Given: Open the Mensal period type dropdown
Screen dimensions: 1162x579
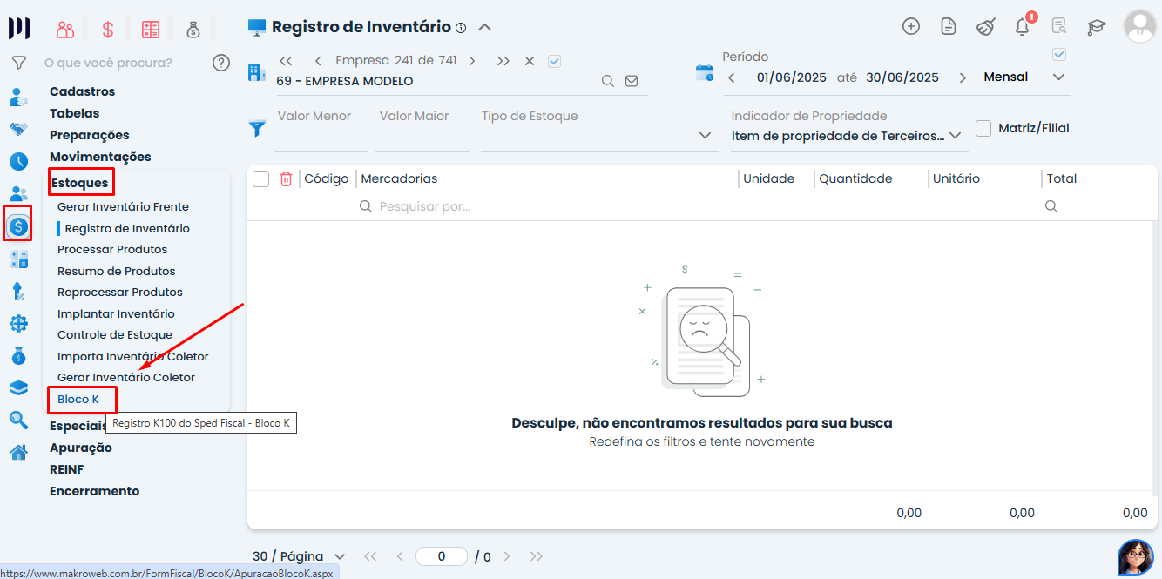Looking at the screenshot, I should pos(1058,77).
